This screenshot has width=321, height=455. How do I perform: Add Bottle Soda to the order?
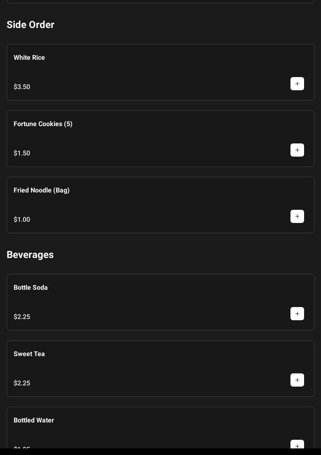[x=297, y=314]
